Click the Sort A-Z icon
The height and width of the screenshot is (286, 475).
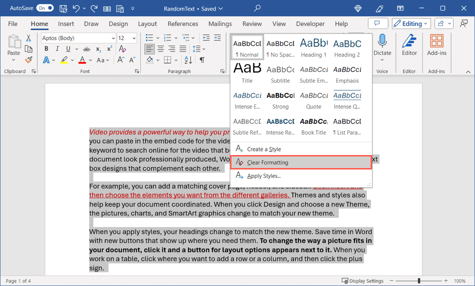coord(188,60)
